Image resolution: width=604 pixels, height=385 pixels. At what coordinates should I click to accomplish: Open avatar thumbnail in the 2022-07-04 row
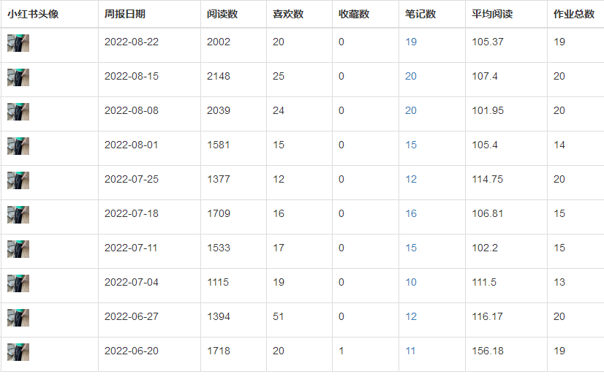click(x=18, y=283)
